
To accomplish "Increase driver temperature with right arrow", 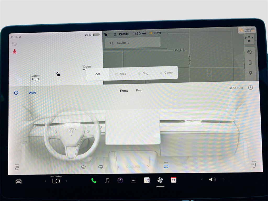I will tap(66, 181).
